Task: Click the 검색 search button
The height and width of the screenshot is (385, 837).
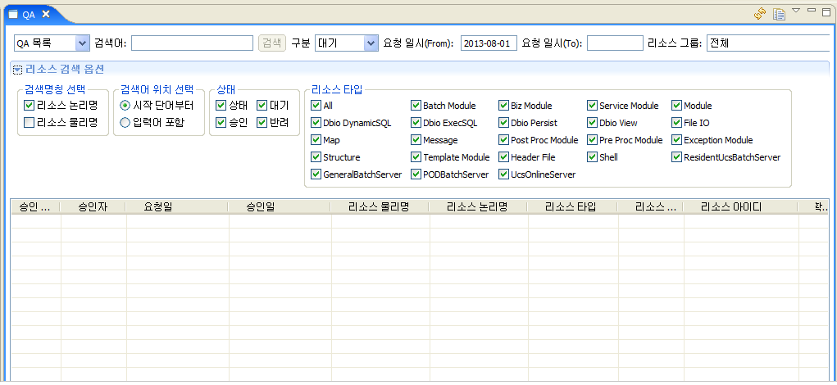Action: (x=272, y=43)
